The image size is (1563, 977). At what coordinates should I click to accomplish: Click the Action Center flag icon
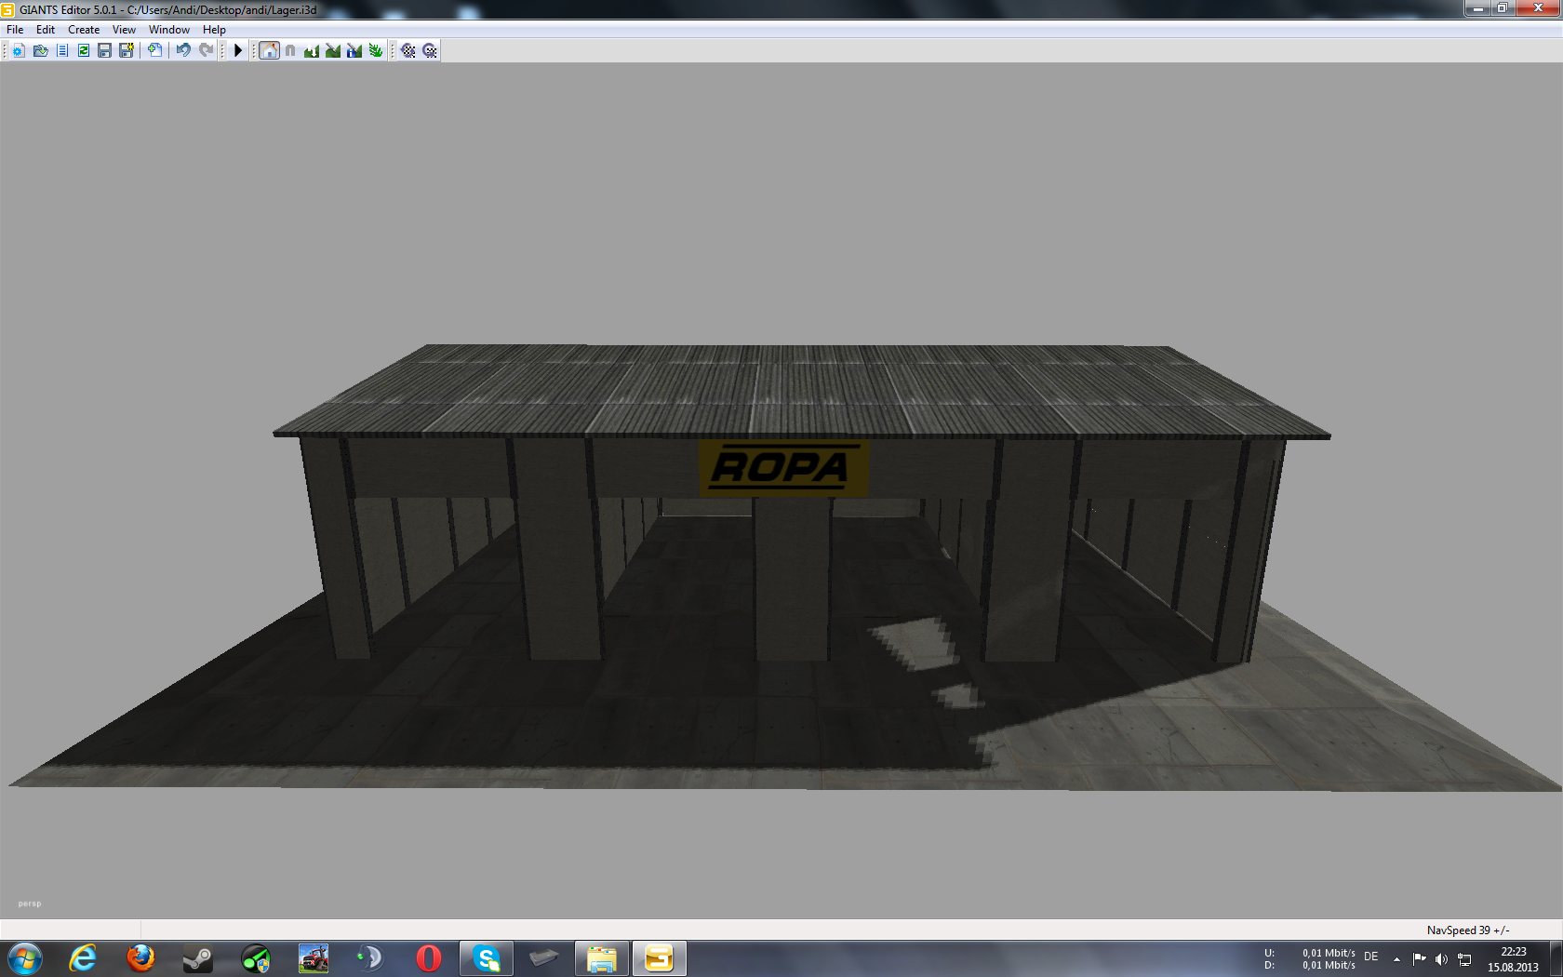pyautogui.click(x=1419, y=959)
